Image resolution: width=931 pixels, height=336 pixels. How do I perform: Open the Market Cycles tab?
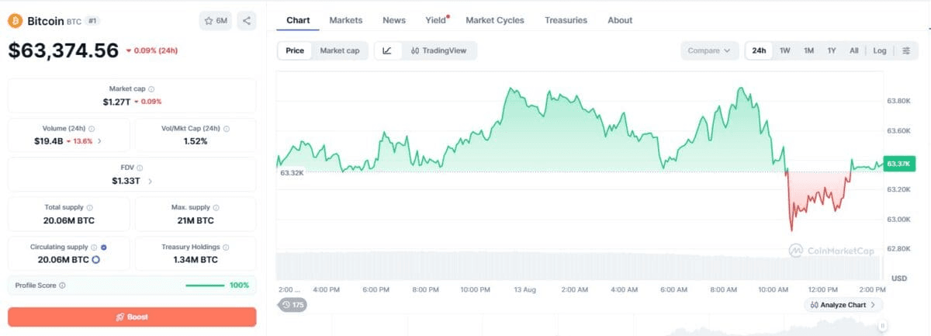(495, 20)
